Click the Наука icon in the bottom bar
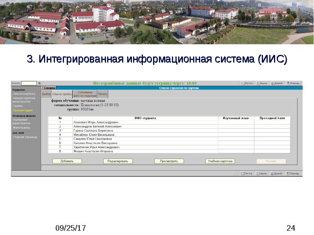Viewport: 314px width, 235px height. point(261,173)
